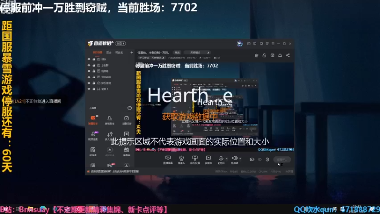Click the popularity count 102841

point(205,58)
